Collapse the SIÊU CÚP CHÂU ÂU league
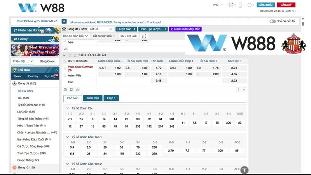Screen dimensions: 311x175 pos(64,55)
